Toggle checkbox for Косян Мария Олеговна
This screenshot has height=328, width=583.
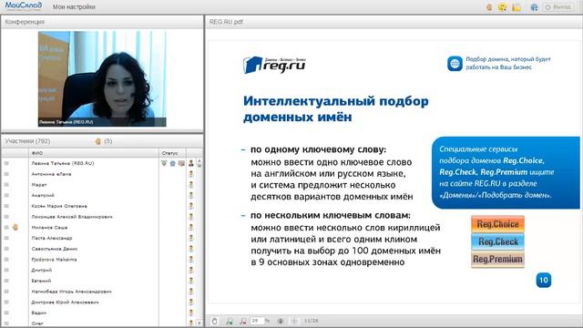6,206
